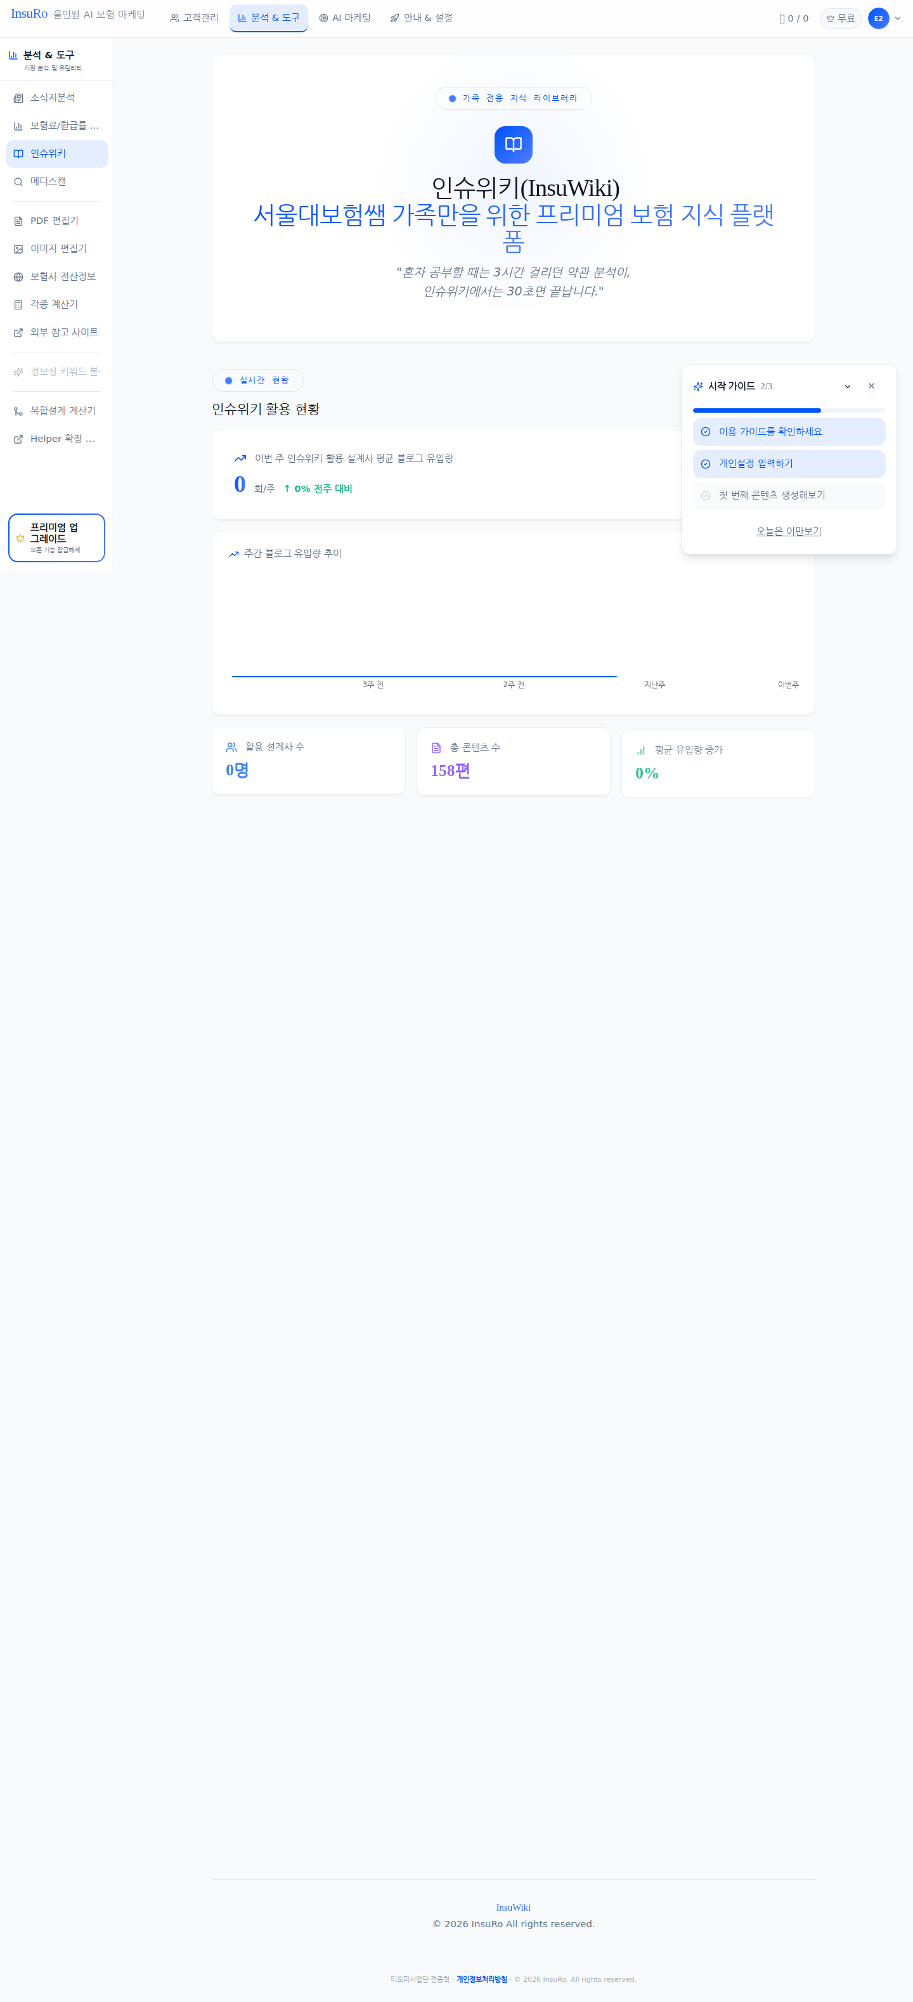Click the 이번주 chart label
This screenshot has height=2002, width=913.
click(x=788, y=685)
